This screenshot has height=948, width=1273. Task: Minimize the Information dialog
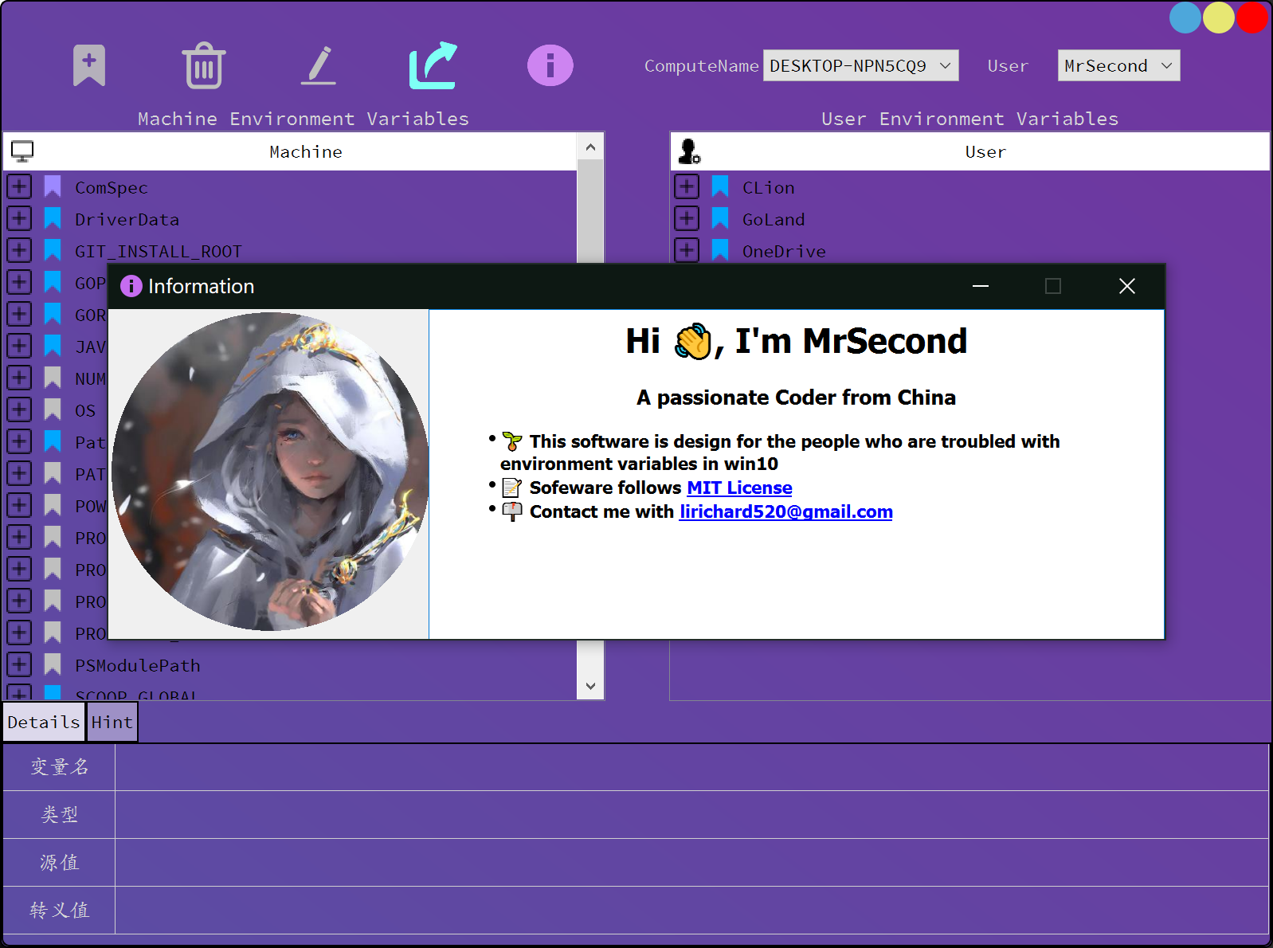pos(981,286)
